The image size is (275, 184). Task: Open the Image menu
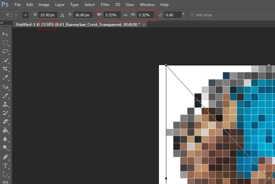(44, 5)
